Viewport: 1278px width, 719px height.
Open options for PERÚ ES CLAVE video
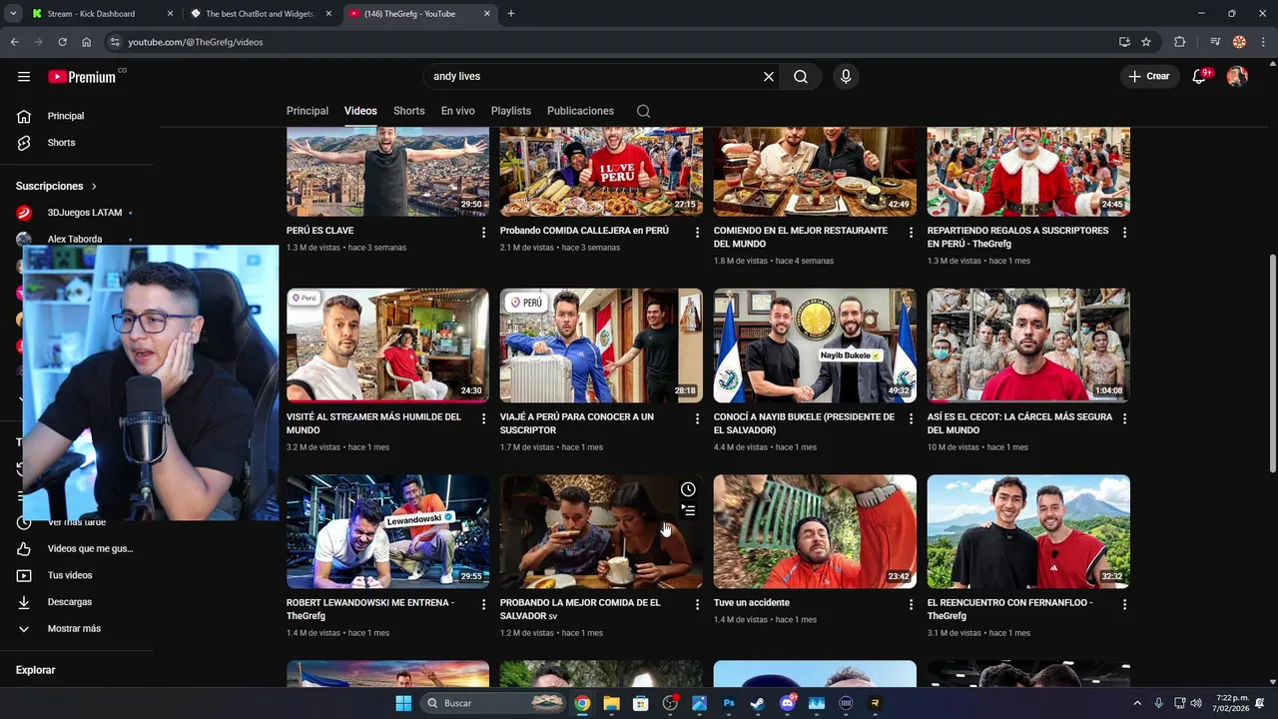(x=484, y=232)
